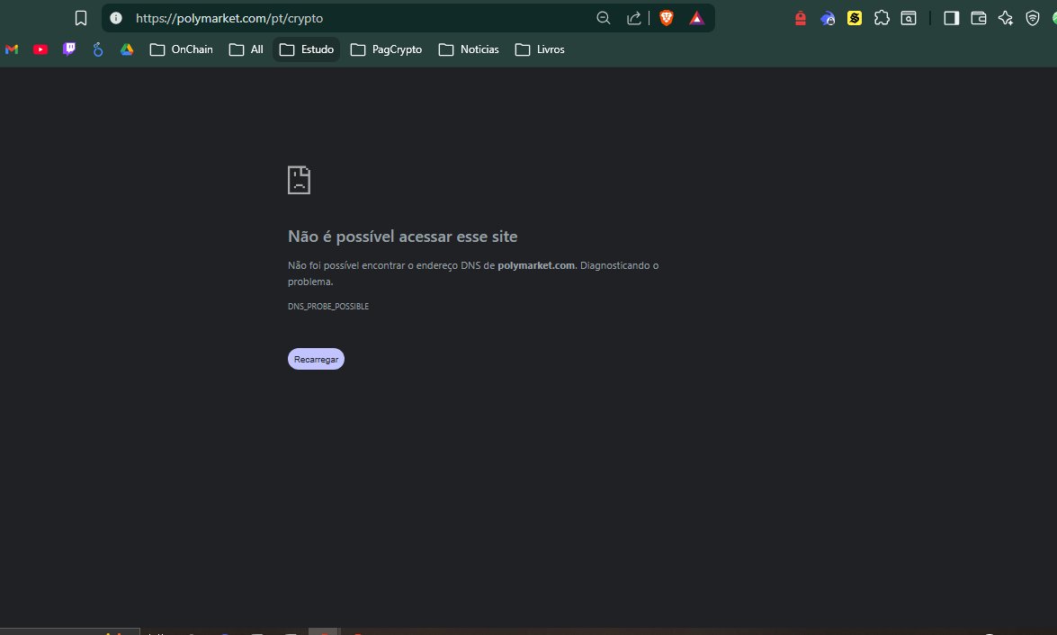Click the sad page error icon
The height and width of the screenshot is (635, 1057).
[300, 180]
